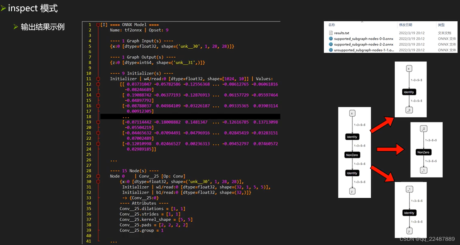Viewport: 460px width, 245px height.
Task: Collapse the fold marker on line 1
Action: pos(98,25)
